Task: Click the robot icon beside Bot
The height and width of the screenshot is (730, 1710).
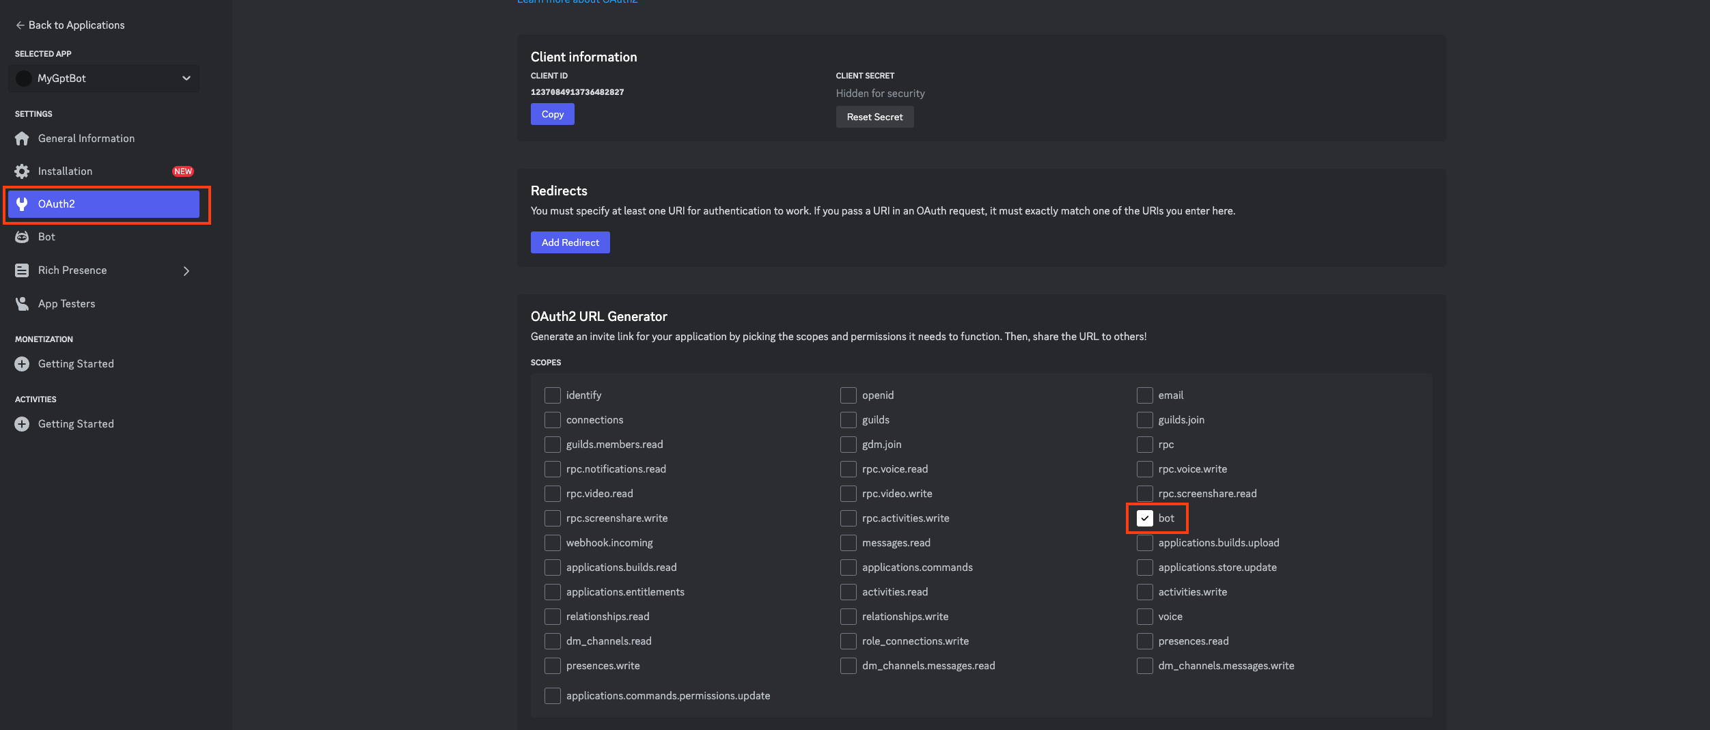Action: [22, 237]
